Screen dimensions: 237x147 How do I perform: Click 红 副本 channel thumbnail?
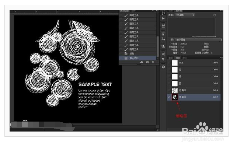point(175,90)
